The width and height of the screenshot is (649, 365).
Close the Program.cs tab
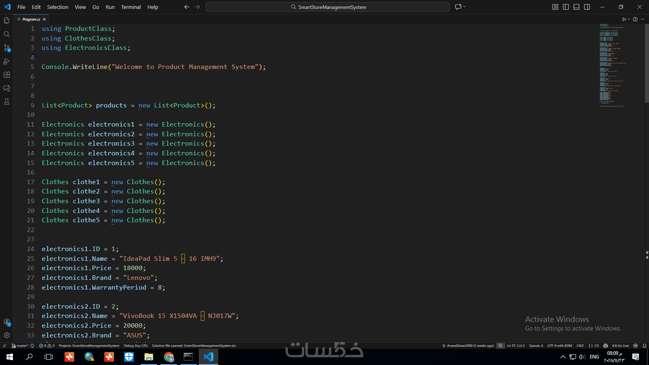coord(44,19)
